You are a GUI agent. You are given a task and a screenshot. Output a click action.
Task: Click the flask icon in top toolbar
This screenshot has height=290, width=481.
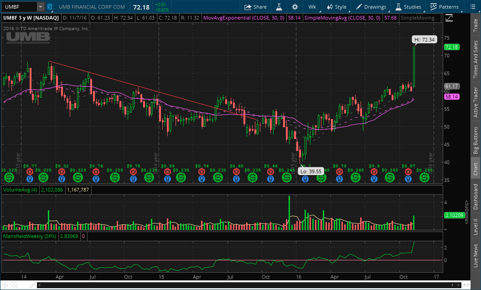coord(277,7)
